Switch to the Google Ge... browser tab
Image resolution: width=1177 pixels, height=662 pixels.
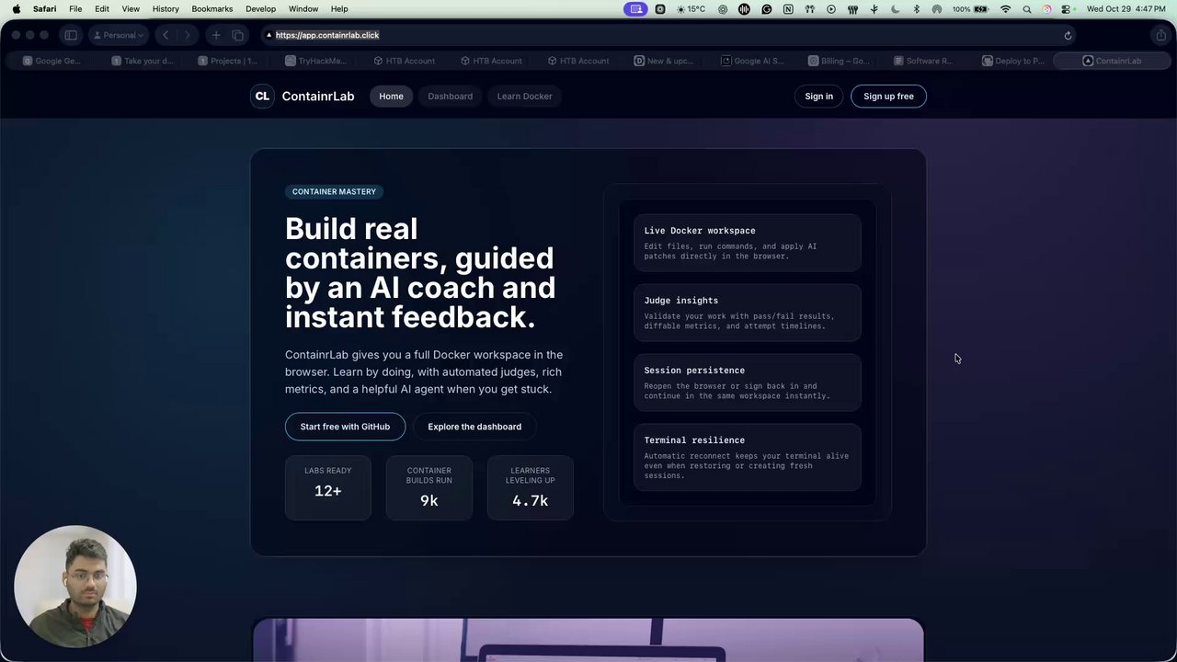pyautogui.click(x=51, y=61)
